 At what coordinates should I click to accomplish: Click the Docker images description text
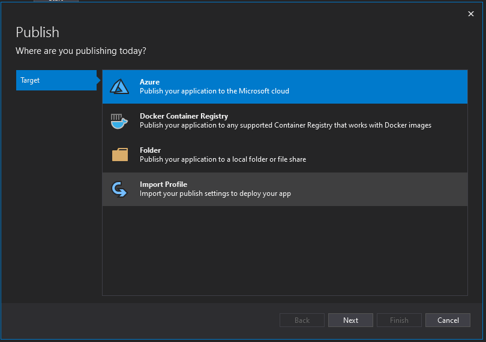click(x=286, y=125)
